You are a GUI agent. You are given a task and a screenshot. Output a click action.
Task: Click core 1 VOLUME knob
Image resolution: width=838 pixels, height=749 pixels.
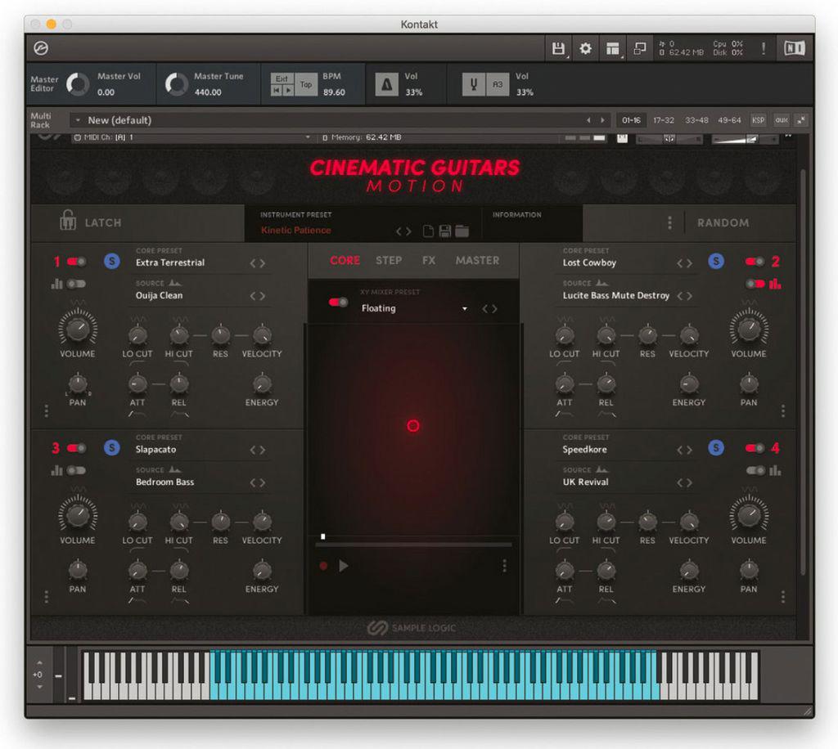tap(78, 328)
